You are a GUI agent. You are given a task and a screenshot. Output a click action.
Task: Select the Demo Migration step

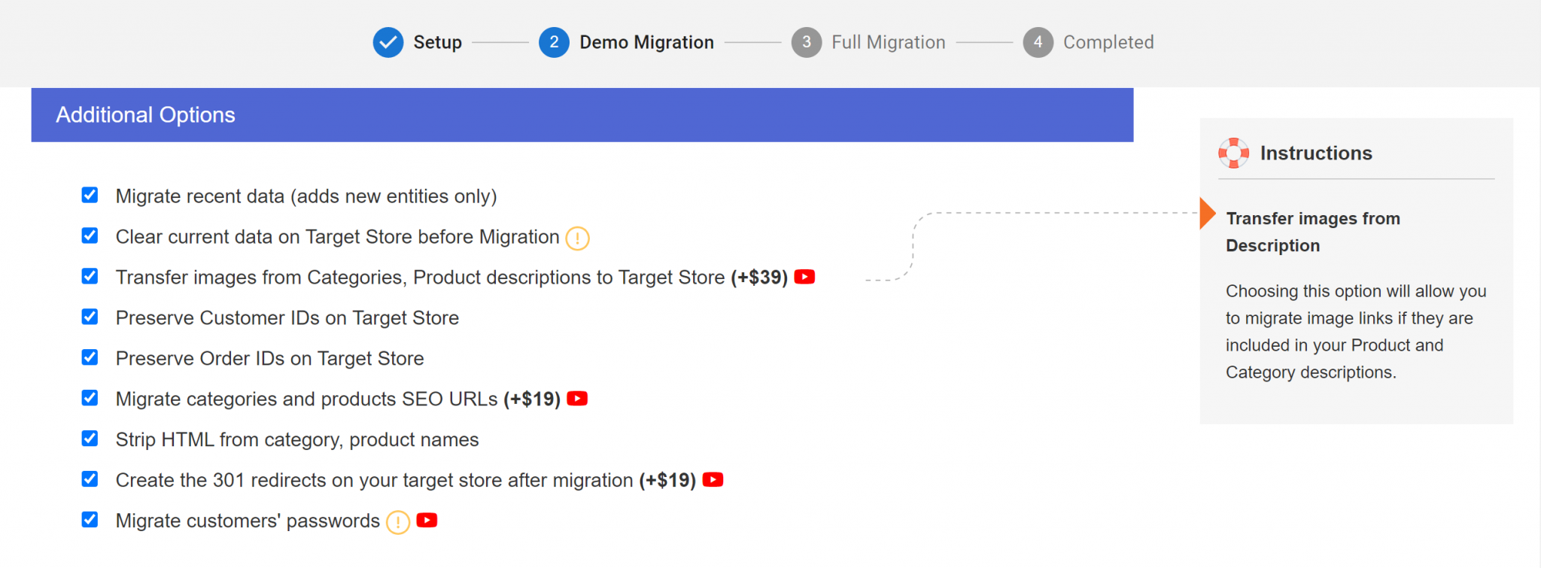[554, 42]
